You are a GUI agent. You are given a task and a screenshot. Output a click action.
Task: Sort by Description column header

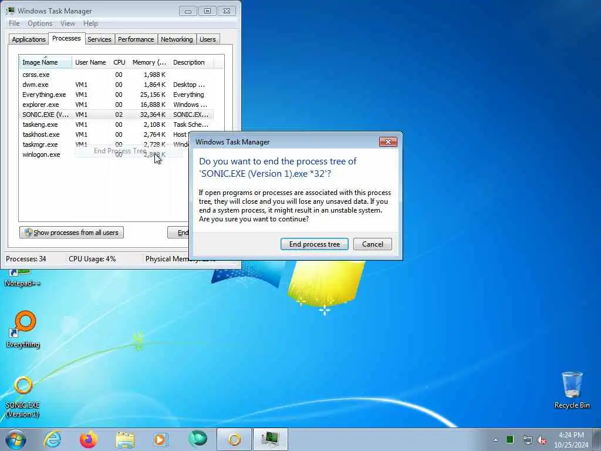coord(191,62)
